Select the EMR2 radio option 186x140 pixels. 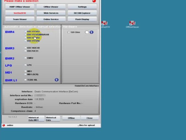click(x=25, y=58)
